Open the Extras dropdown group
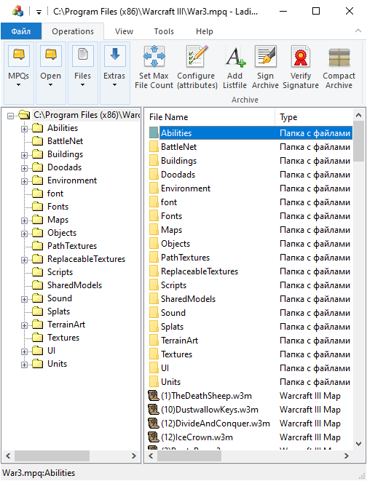367x481 pixels. coord(114,73)
